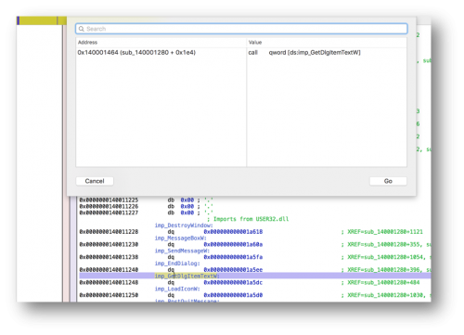Click the value 0x000000000001a618
This screenshot has width=464, height=335.
pyautogui.click(x=233, y=232)
